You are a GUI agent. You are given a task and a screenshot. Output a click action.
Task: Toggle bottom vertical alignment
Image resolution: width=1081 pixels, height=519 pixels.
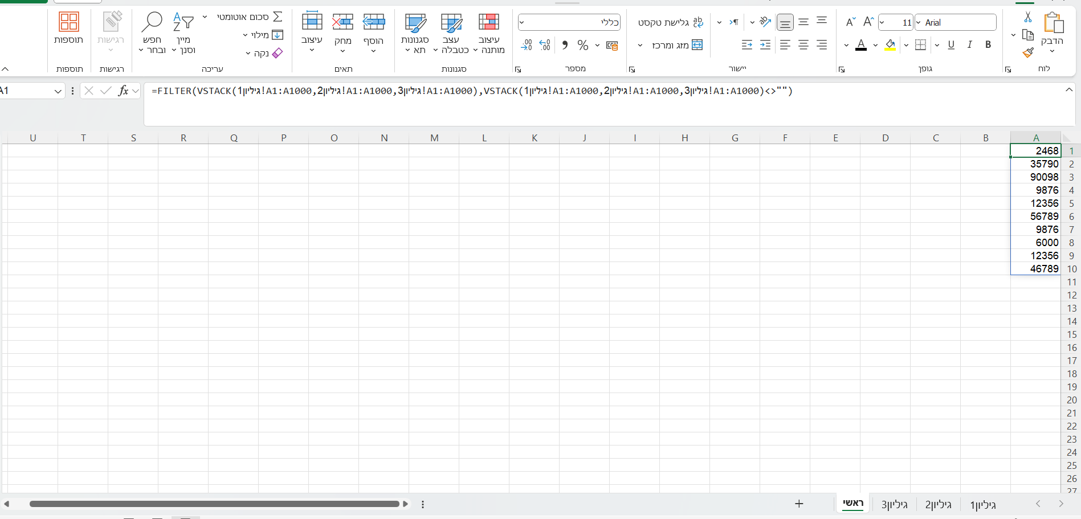tap(785, 22)
